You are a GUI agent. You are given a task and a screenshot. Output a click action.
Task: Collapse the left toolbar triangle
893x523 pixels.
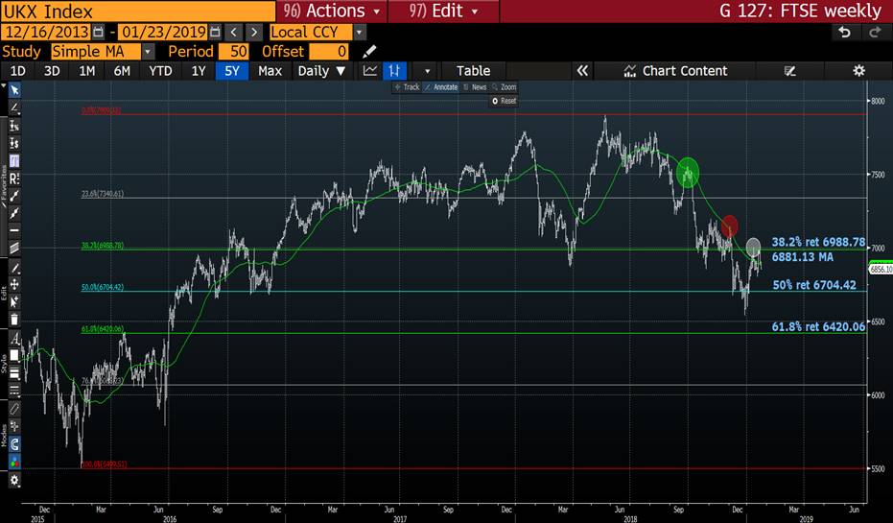pos(4,86)
